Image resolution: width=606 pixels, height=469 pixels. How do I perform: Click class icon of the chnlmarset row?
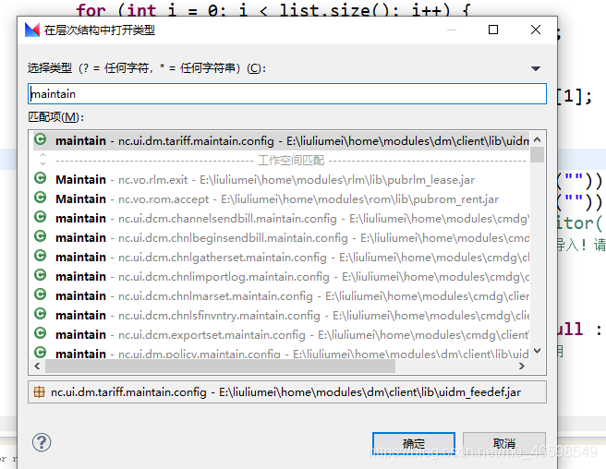pos(41,294)
